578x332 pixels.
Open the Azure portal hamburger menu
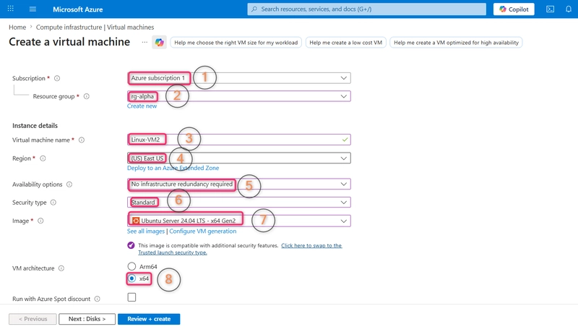click(33, 9)
